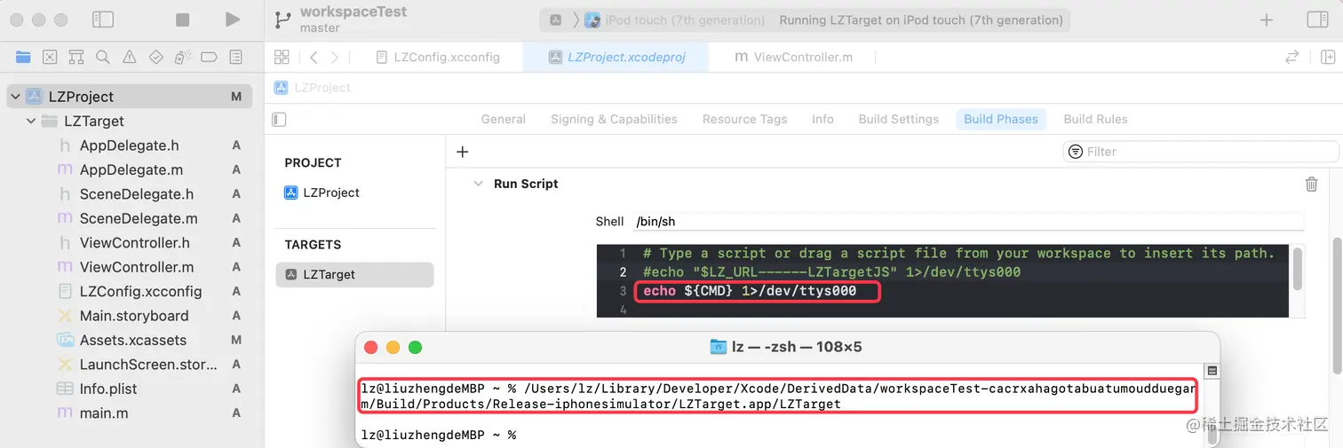Image resolution: width=1343 pixels, height=448 pixels.
Task: Open the Resource Tags tab
Action: (x=744, y=119)
